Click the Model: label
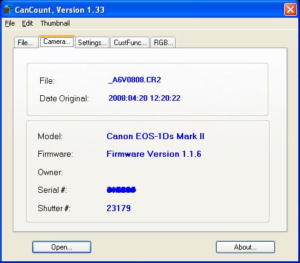Viewport: 300px width, 263px height. (51, 136)
